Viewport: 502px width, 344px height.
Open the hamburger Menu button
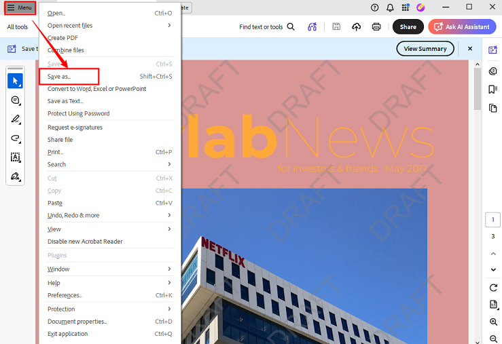tap(20, 7)
